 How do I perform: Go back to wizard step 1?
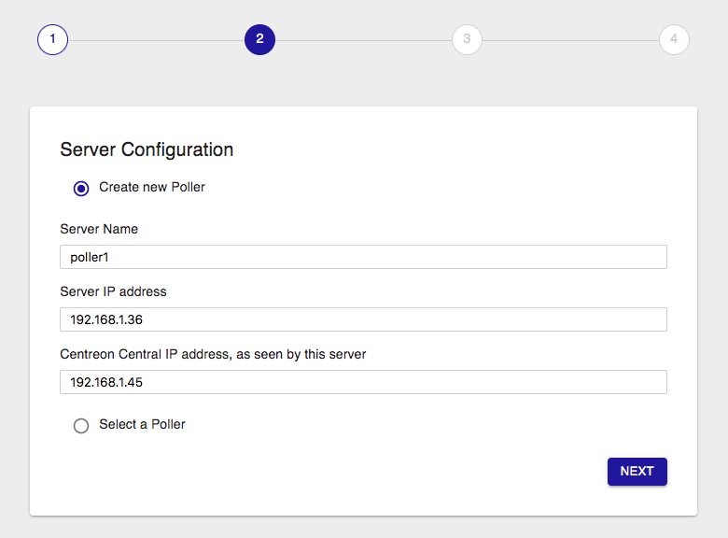point(52,39)
